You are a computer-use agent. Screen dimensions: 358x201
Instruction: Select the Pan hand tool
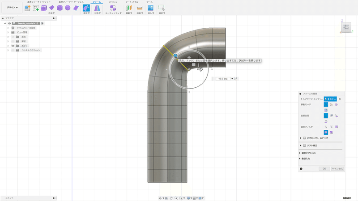point(171,198)
